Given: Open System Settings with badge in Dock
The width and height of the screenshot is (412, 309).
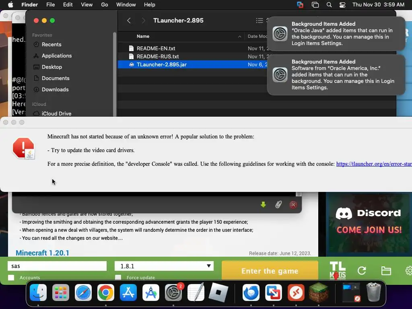Looking at the screenshot, I should [173, 293].
